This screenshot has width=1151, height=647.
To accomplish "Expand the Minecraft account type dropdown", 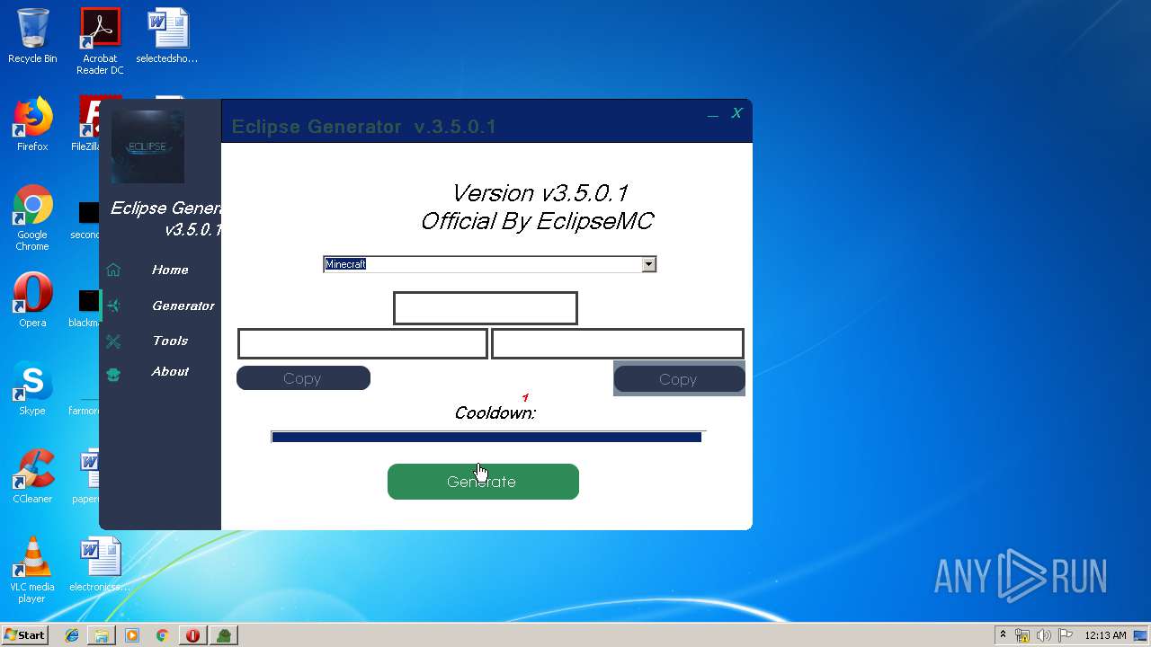I will click(648, 264).
